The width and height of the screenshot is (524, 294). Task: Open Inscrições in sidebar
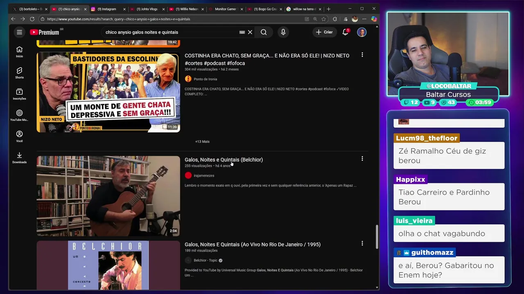19,94
